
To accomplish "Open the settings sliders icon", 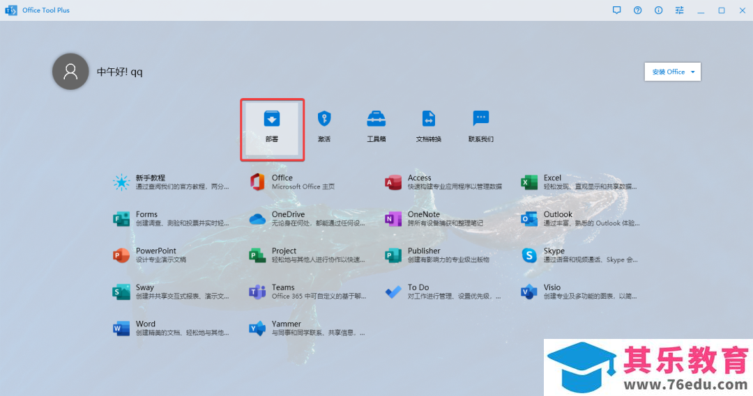I will pyautogui.click(x=680, y=10).
